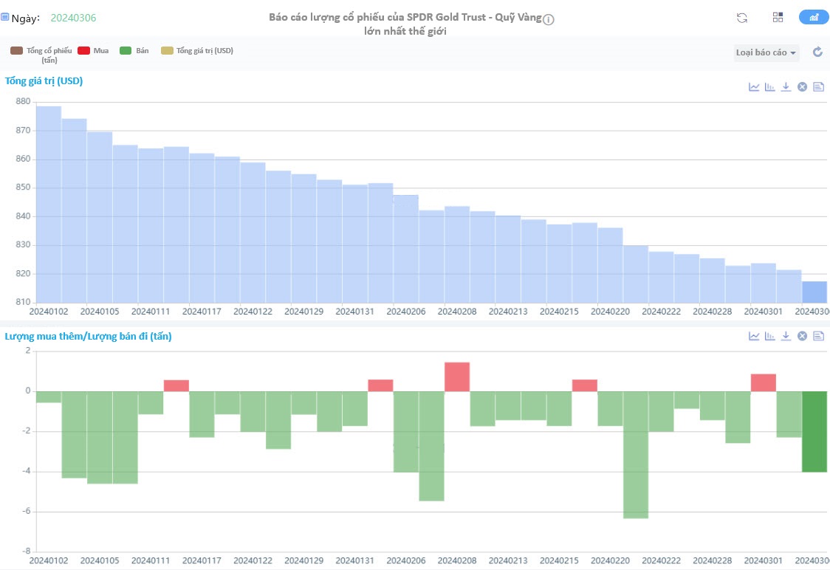Select the highlighted dark green last bar in bottom chart
The height and width of the screenshot is (570, 830).
(x=814, y=432)
